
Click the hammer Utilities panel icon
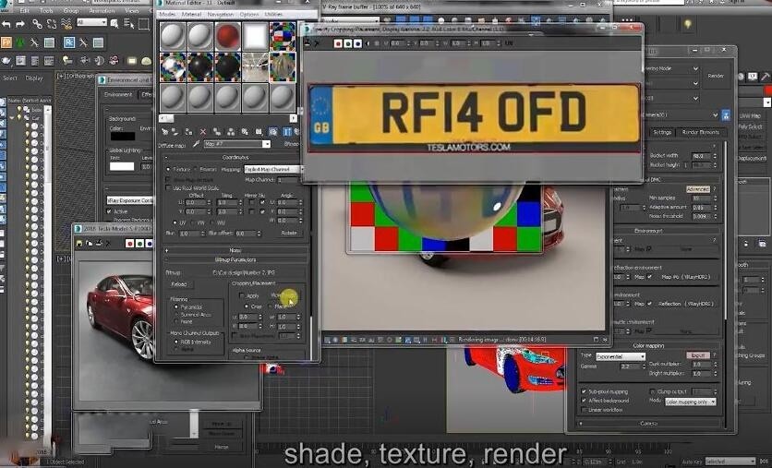pos(766,77)
